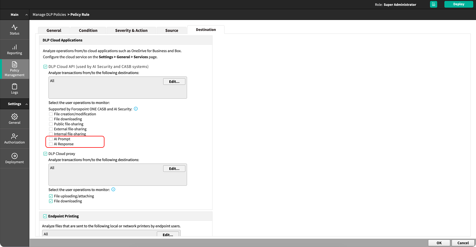This screenshot has width=476, height=247.
Task: Toggle the Endpoint Printing checkbox
Action: pyautogui.click(x=45, y=216)
